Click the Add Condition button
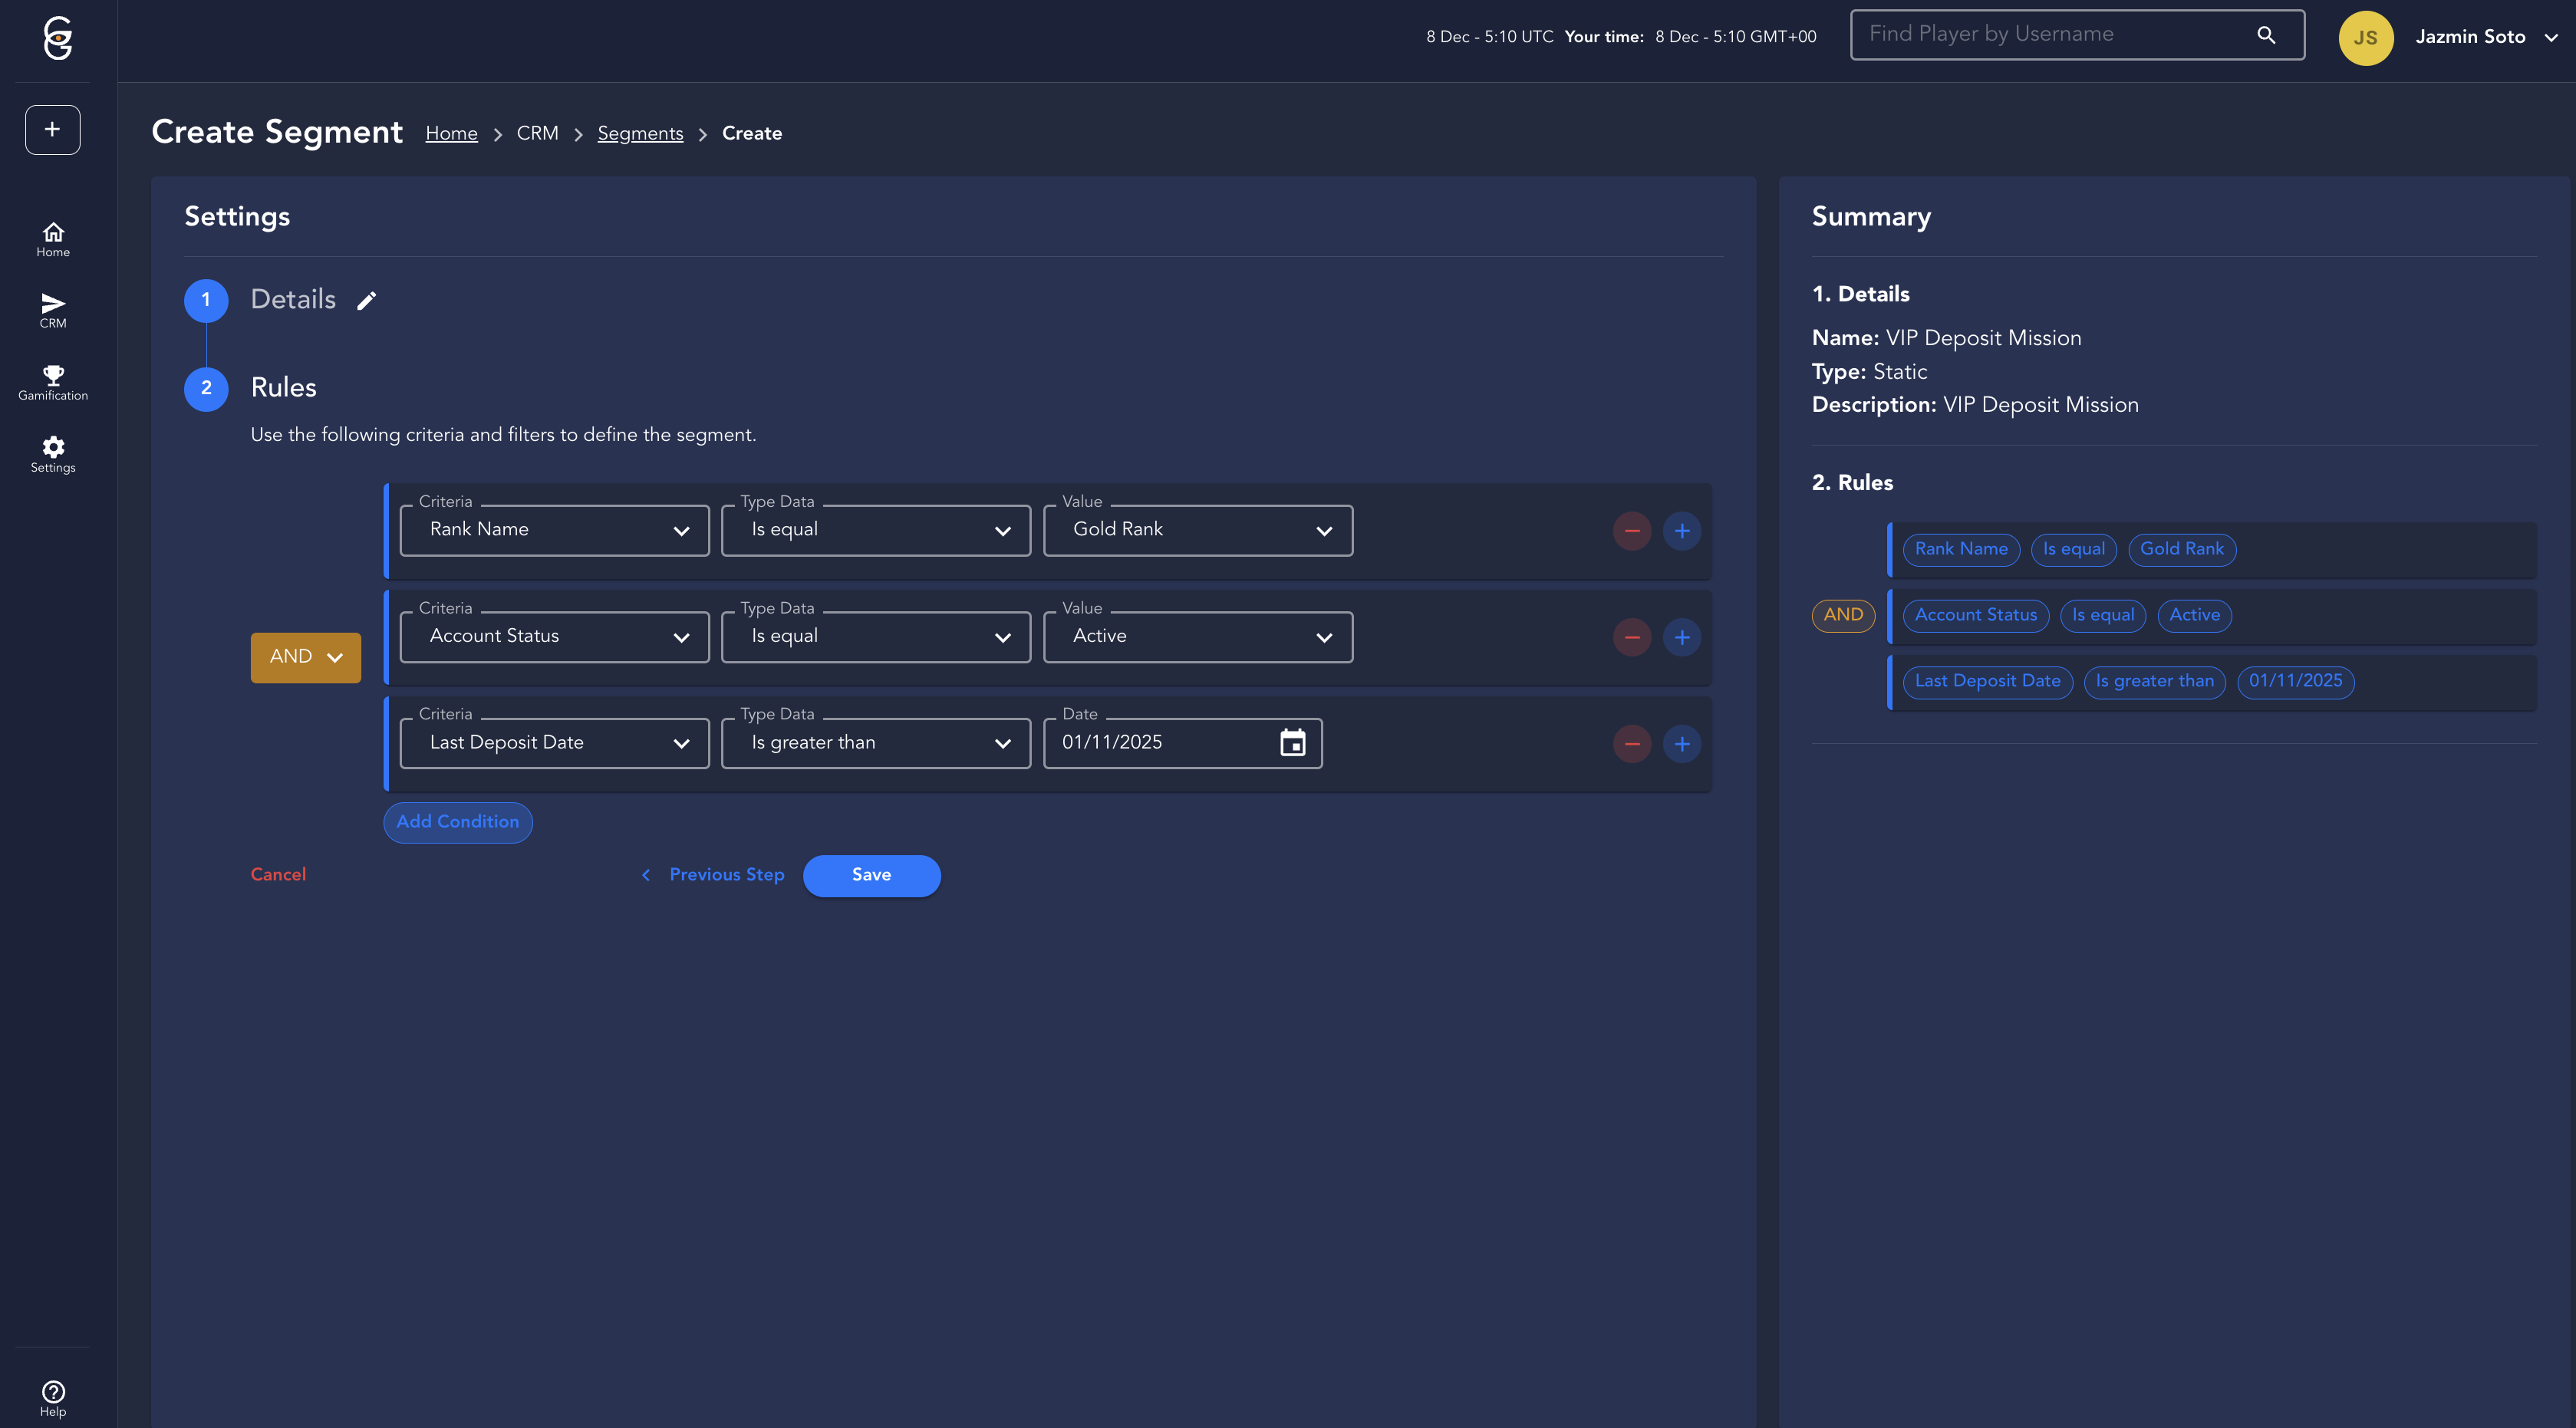Image resolution: width=2576 pixels, height=1428 pixels. pos(457,822)
